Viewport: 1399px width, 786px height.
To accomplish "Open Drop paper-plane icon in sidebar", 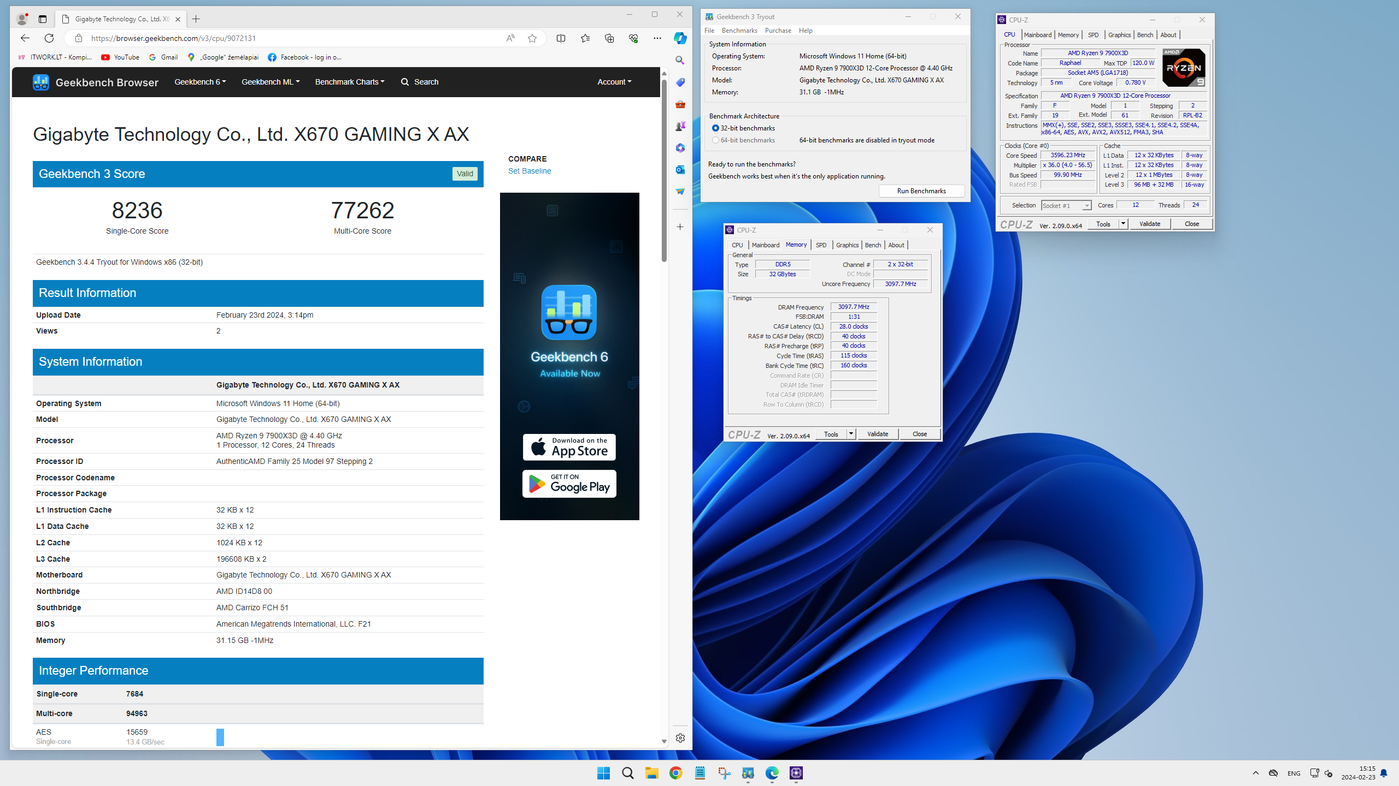I will tap(680, 192).
